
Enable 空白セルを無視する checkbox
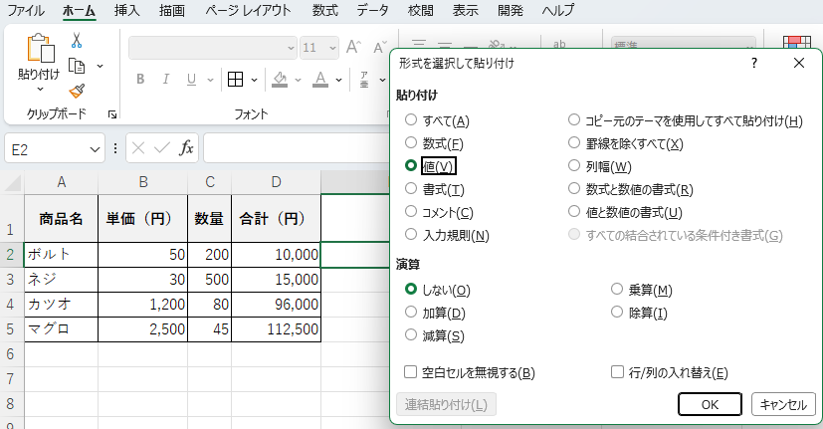(x=411, y=373)
